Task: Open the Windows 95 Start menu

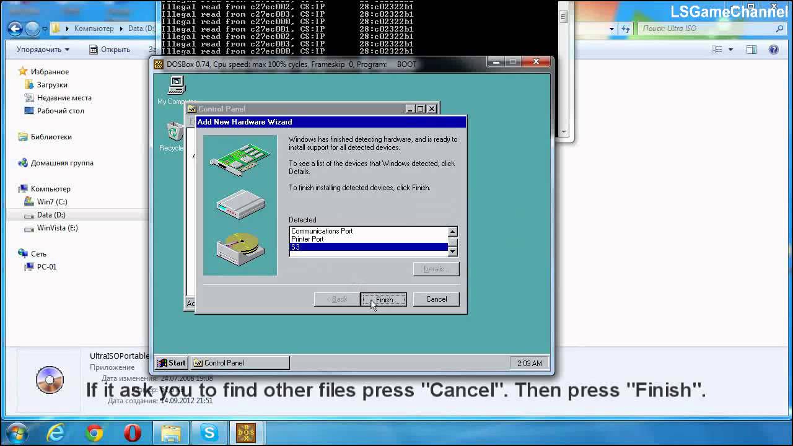Action: [x=172, y=363]
